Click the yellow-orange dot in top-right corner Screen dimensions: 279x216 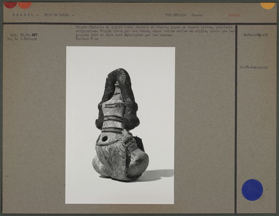pos(267,5)
